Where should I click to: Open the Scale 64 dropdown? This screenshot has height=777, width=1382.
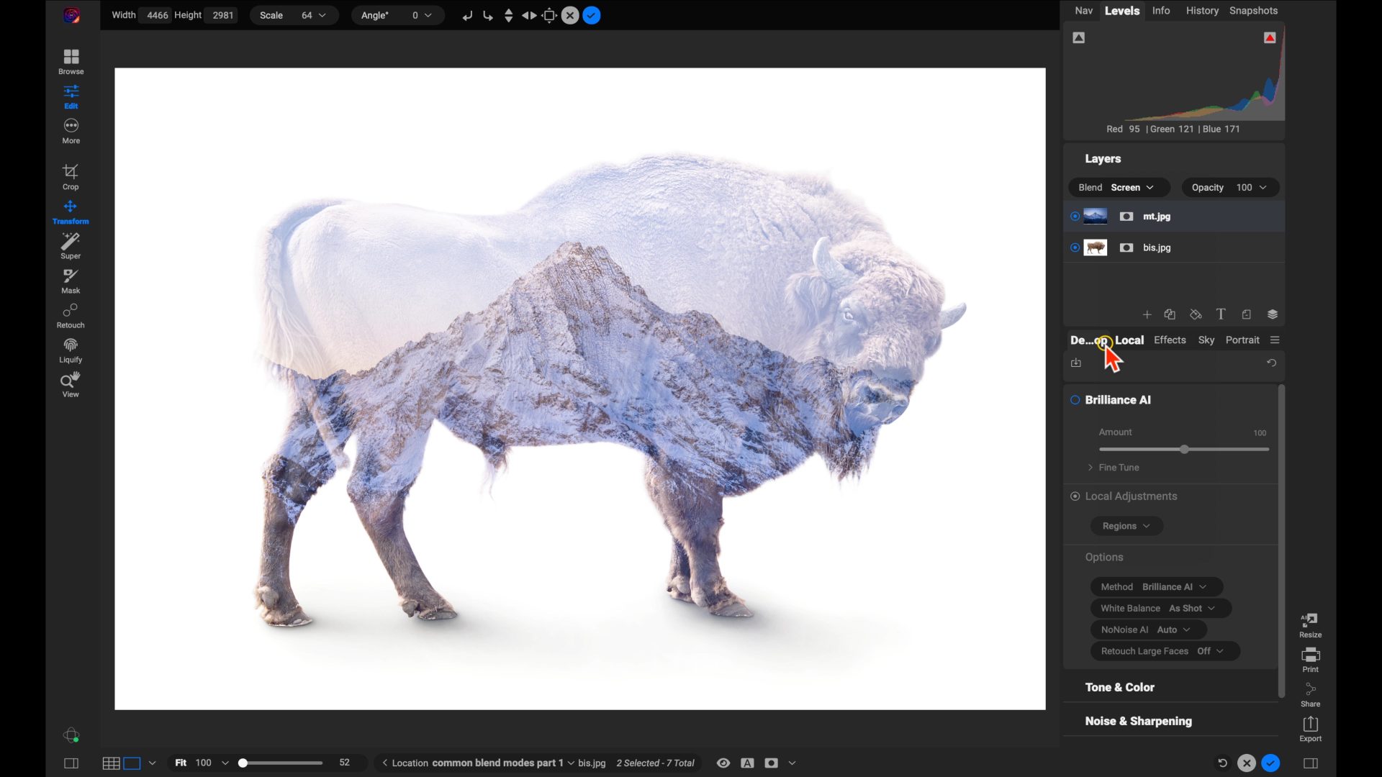294,15
